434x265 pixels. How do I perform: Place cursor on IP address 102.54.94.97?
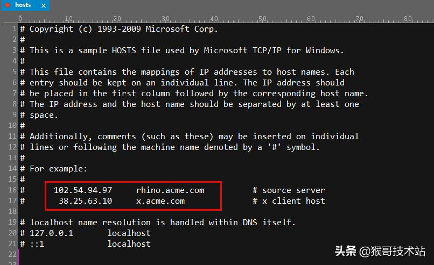[83, 190]
